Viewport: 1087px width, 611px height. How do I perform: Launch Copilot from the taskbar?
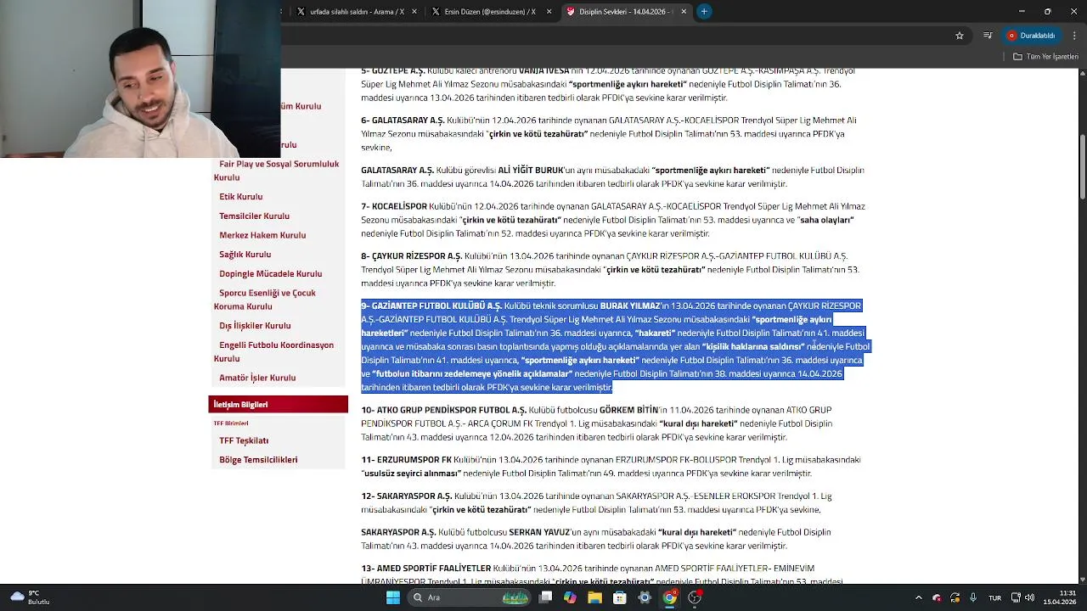click(x=570, y=597)
